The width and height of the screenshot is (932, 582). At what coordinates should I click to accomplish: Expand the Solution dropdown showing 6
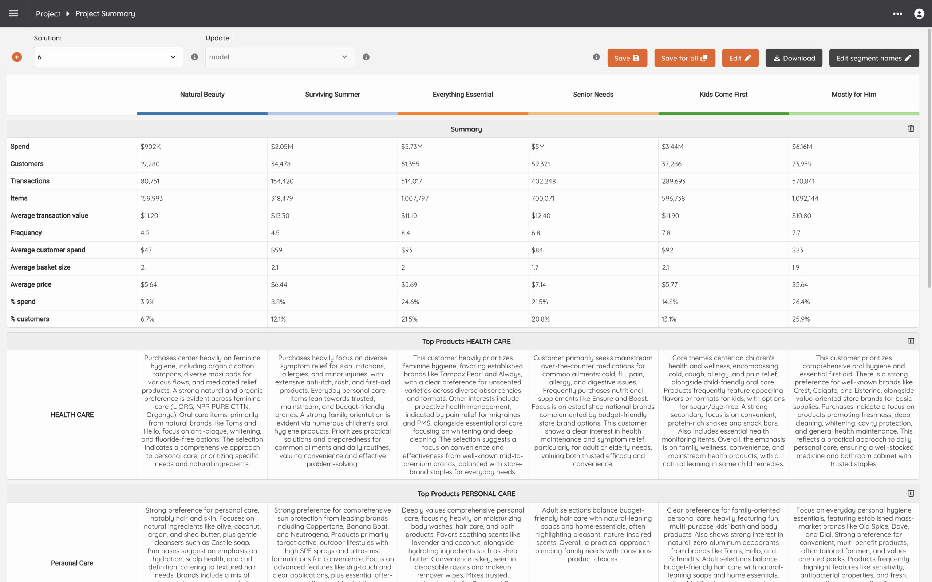point(108,57)
